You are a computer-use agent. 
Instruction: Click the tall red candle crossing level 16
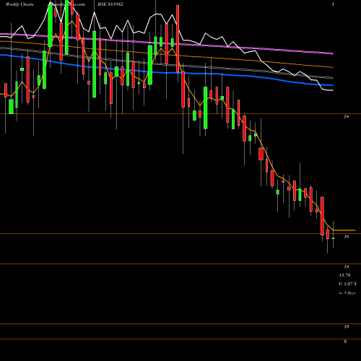coord(322,216)
